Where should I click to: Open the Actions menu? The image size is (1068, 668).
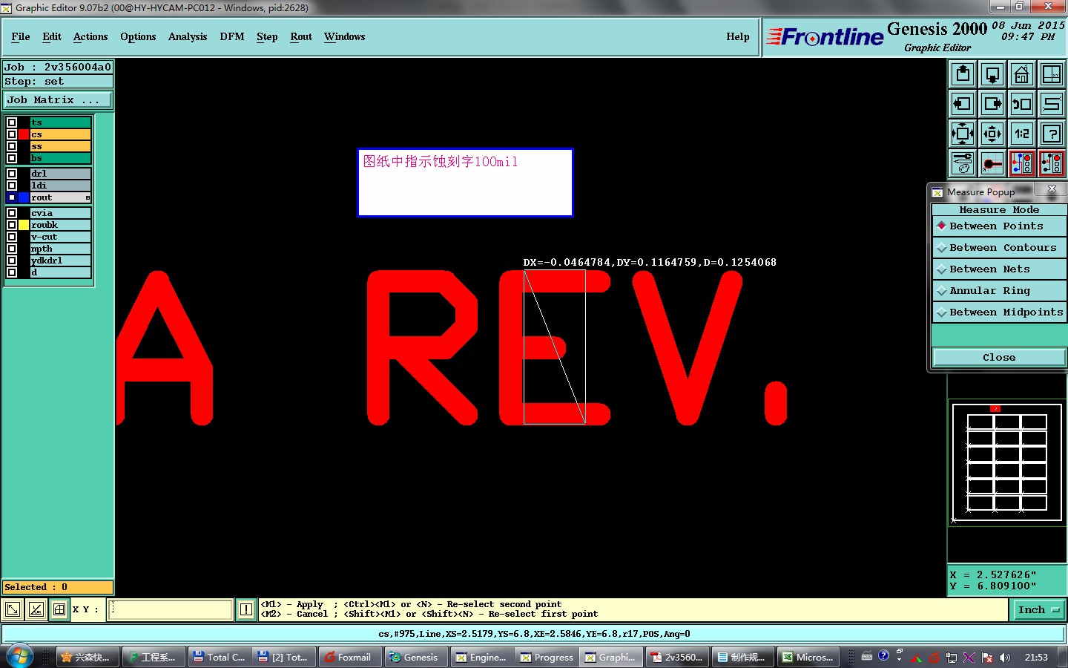(x=90, y=36)
